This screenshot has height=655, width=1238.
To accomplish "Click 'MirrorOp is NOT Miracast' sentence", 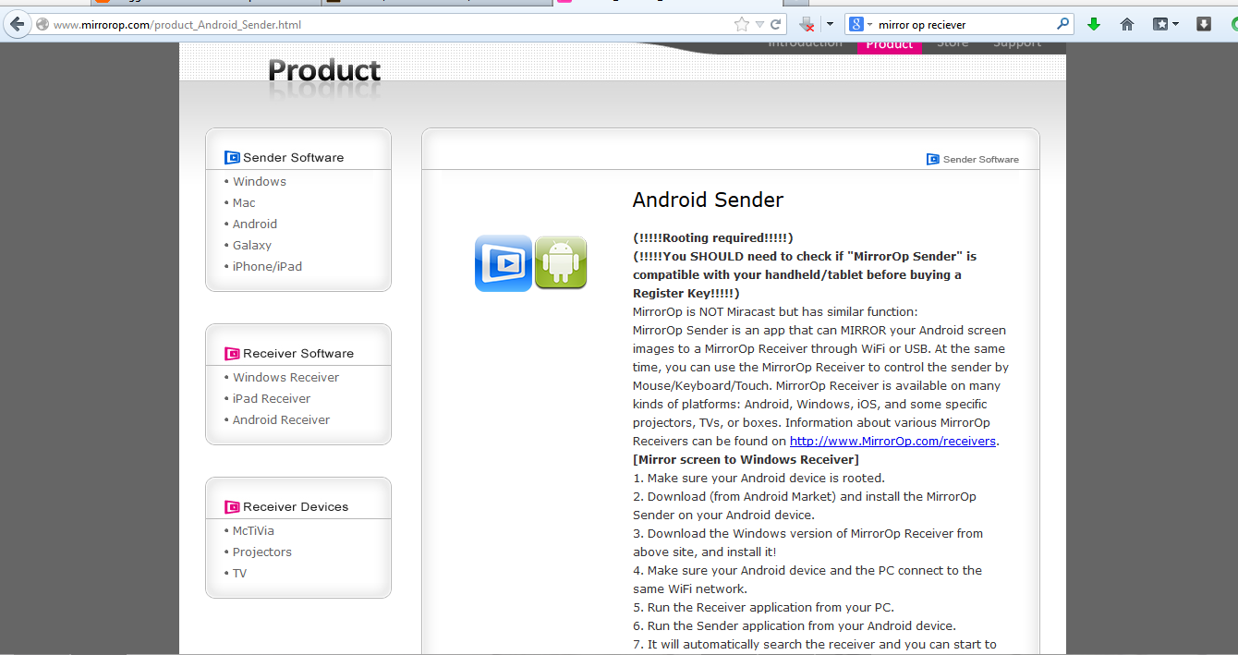I will [x=775, y=312].
